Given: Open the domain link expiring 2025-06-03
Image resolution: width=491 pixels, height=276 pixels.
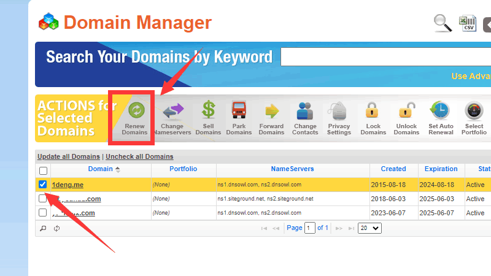Looking at the screenshot, I should point(77,199).
